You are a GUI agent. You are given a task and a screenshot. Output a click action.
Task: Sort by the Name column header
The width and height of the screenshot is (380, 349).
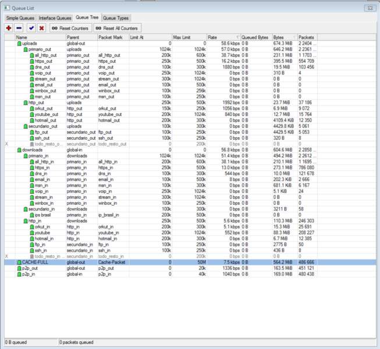[x=41, y=37]
